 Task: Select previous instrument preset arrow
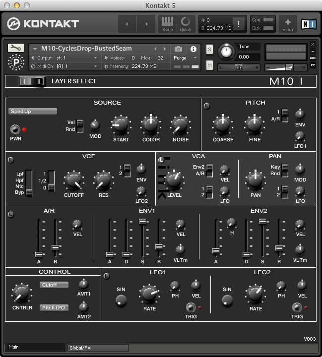tap(155, 49)
